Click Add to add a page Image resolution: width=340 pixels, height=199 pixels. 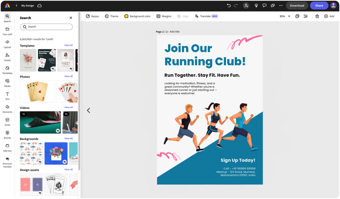tap(329, 16)
